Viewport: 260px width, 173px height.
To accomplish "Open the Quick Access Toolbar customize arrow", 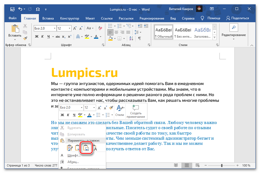I will click(46, 9).
